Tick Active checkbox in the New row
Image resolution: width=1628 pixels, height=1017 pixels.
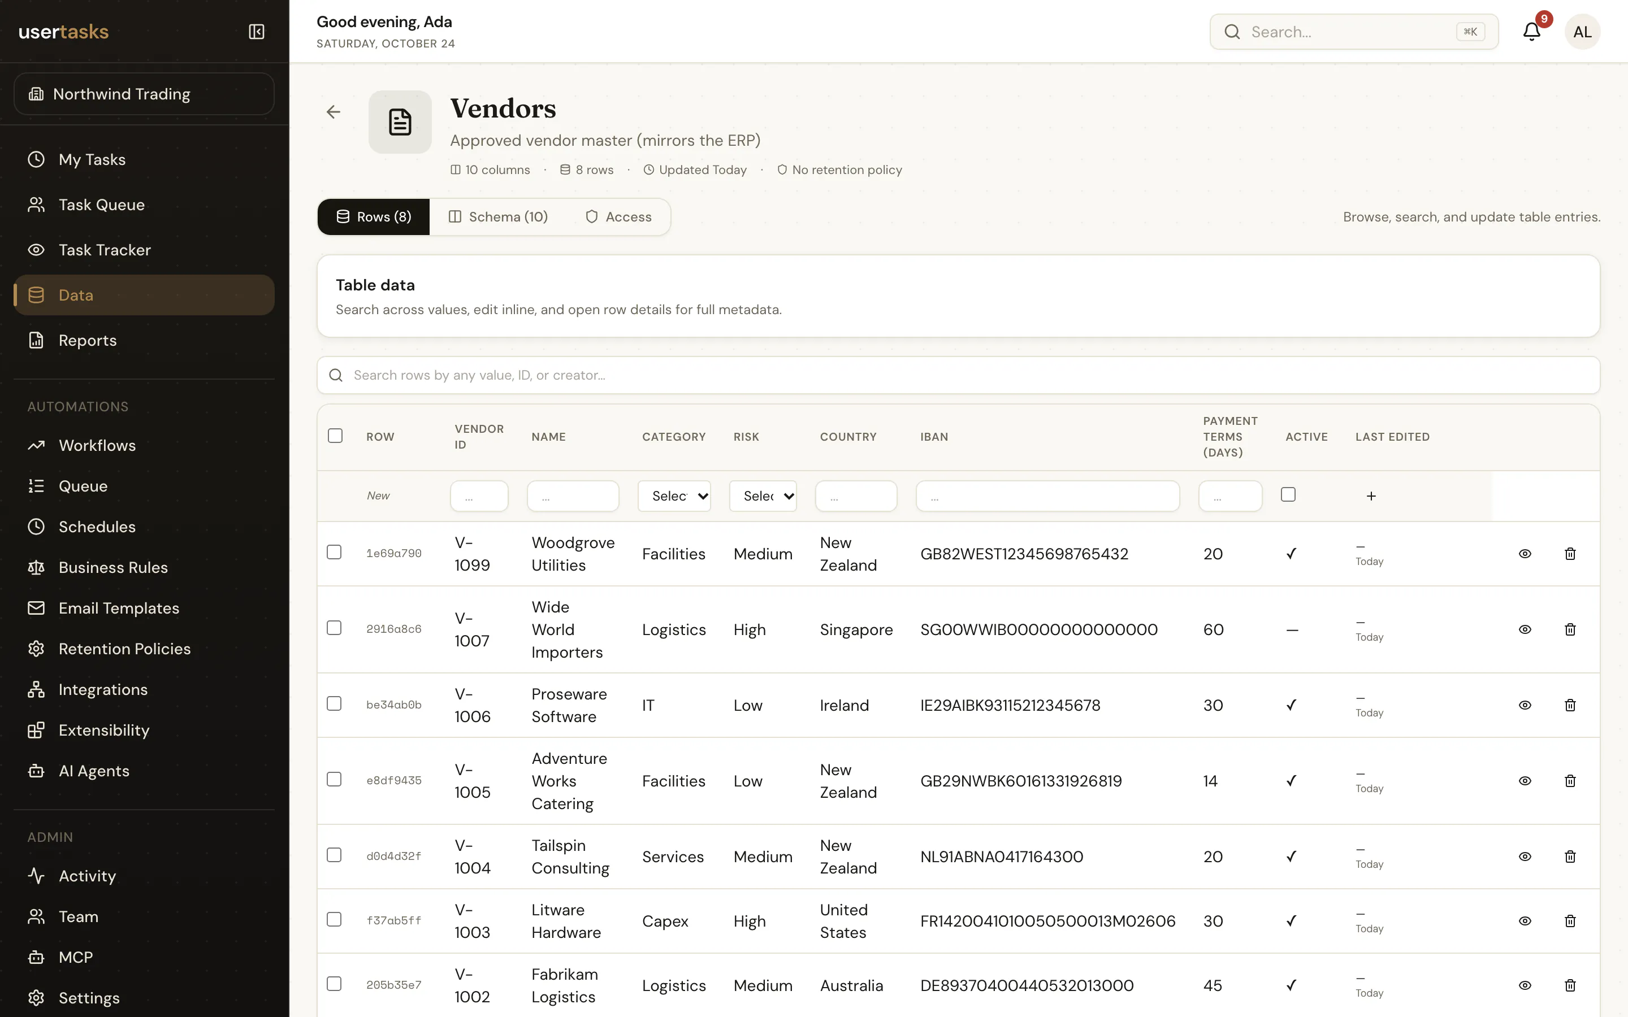pos(1288,494)
